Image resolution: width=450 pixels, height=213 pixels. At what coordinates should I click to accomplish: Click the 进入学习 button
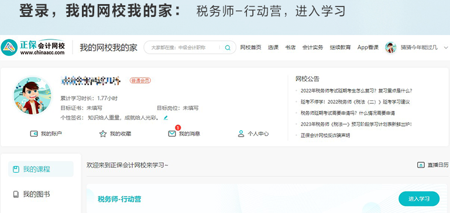click(419, 198)
